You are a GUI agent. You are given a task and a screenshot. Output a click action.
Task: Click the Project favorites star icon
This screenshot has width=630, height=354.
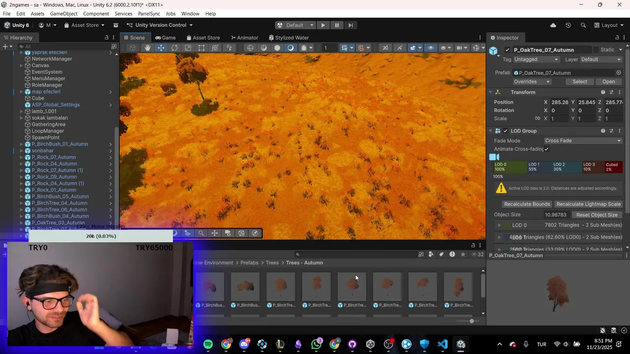pyautogui.click(x=463, y=254)
